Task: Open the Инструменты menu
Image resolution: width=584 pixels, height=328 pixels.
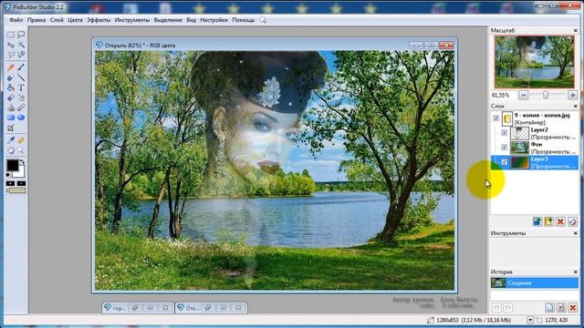Action: pyautogui.click(x=131, y=20)
